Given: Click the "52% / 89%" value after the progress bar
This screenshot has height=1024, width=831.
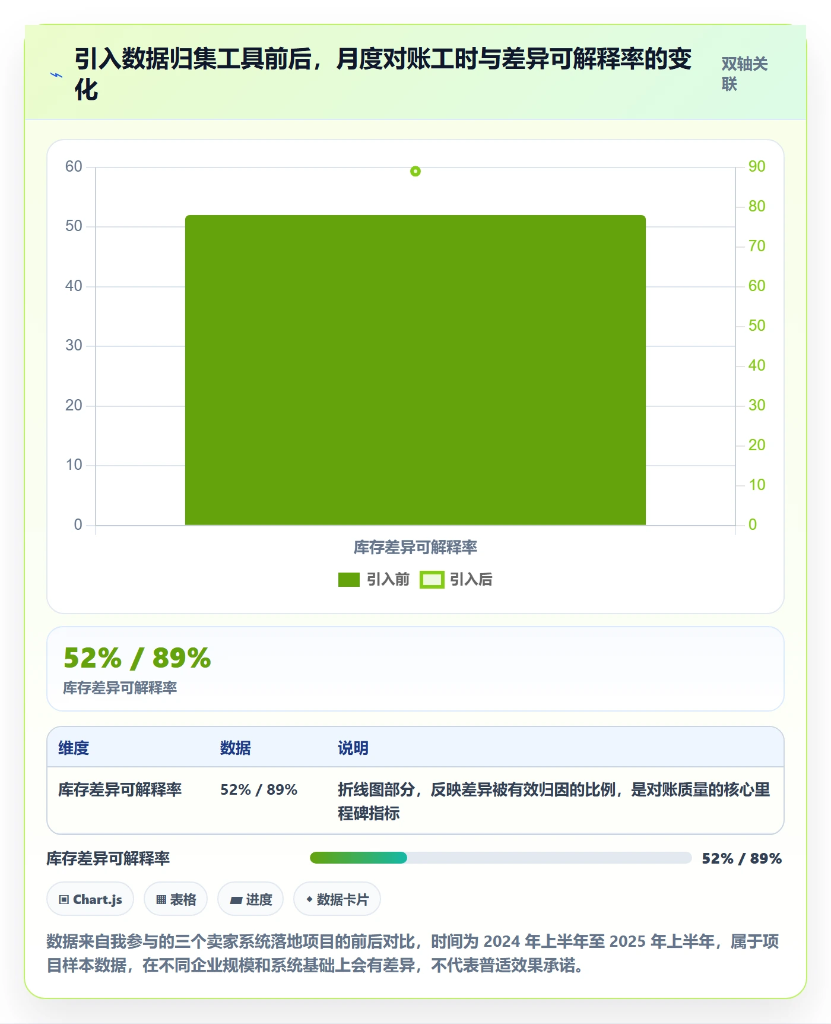Looking at the screenshot, I should click(742, 858).
